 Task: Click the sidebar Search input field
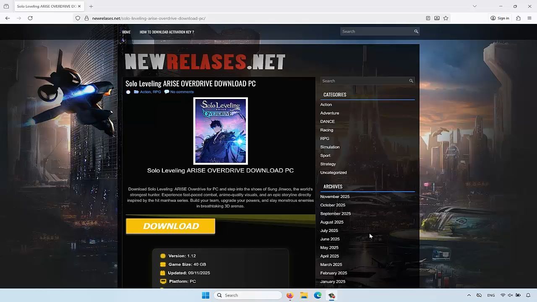pyautogui.click(x=364, y=81)
